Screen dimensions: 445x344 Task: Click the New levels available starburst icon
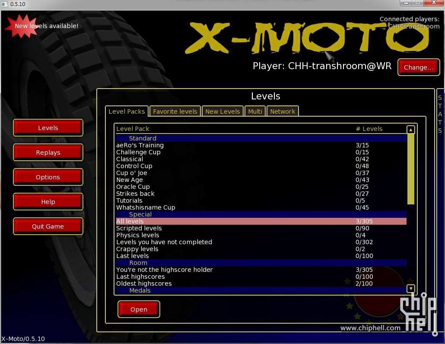click(22, 26)
